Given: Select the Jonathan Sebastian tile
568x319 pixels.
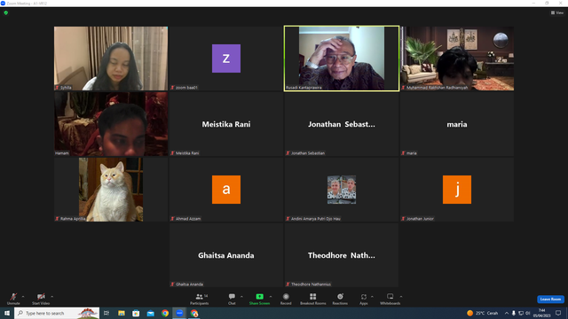Looking at the screenshot, I should click(342, 124).
